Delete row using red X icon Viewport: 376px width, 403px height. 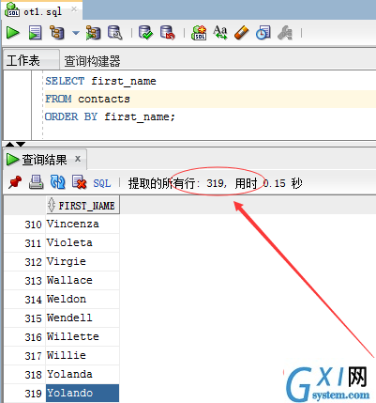[79, 182]
